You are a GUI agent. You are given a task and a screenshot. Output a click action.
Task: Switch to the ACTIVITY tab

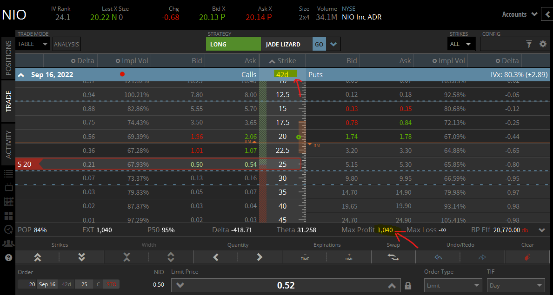coord(8,144)
